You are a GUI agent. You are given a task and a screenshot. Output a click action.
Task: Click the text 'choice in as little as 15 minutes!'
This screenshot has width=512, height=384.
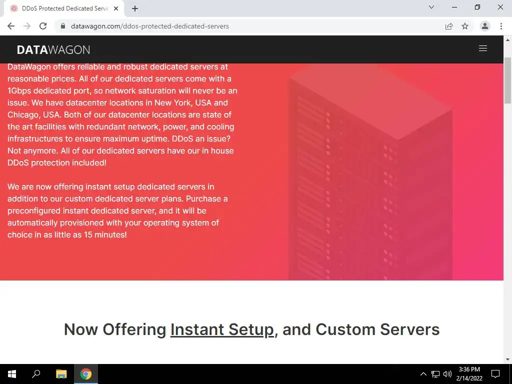click(67, 235)
